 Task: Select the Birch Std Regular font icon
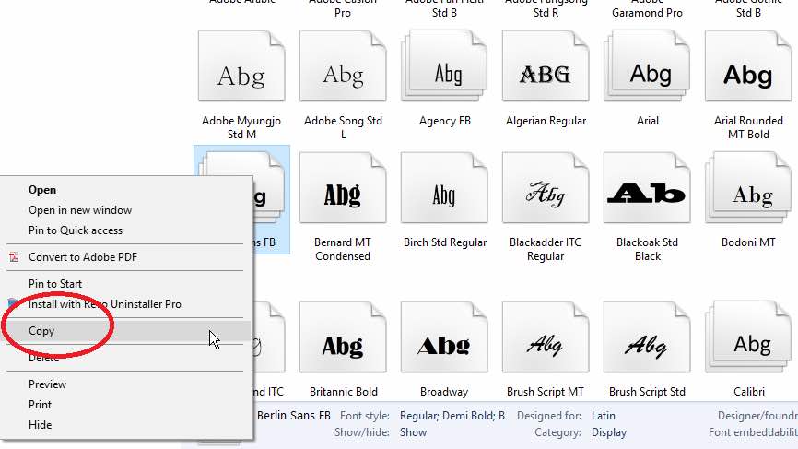[x=444, y=188]
